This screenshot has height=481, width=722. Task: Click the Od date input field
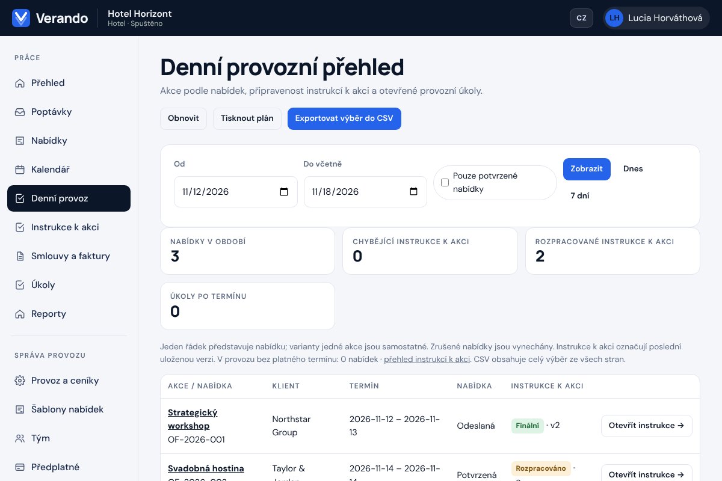point(236,192)
